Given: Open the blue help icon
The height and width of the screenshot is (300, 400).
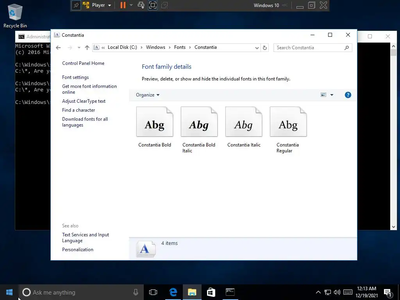Looking at the screenshot, I should (x=348, y=95).
